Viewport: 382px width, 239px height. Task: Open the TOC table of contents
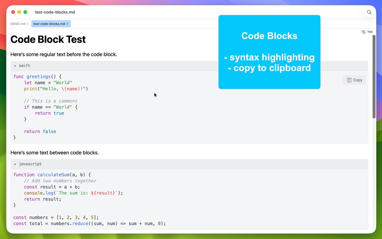click(x=367, y=32)
